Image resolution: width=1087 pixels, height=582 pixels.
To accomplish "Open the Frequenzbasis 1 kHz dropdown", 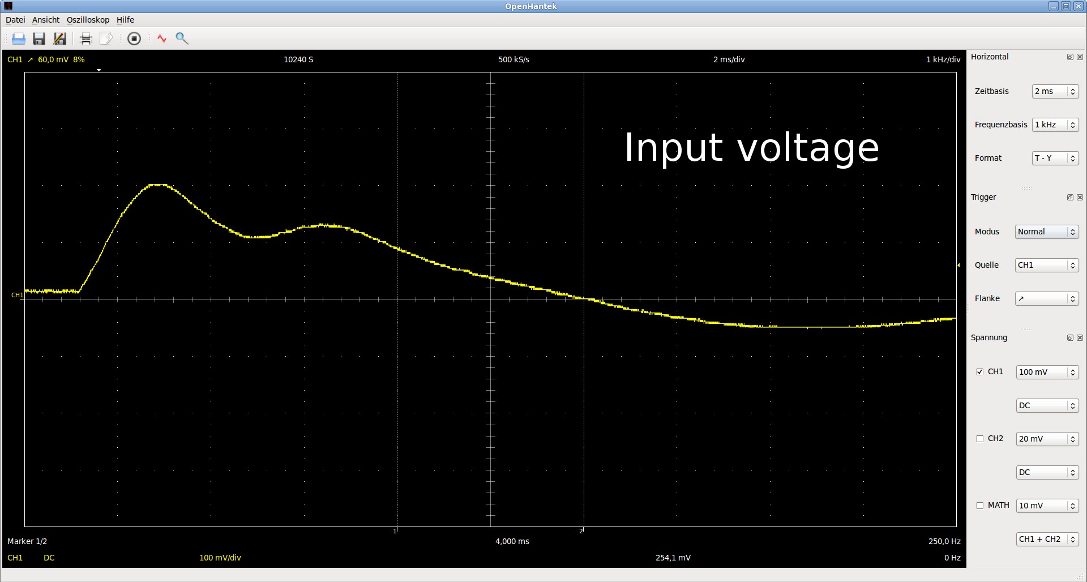I will 1055,125.
